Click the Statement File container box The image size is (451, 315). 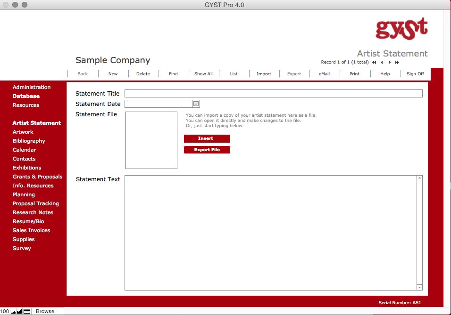(x=151, y=140)
